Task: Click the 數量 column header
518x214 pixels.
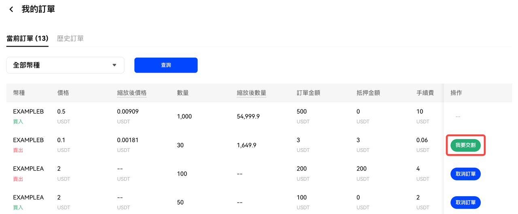Action: [x=183, y=93]
